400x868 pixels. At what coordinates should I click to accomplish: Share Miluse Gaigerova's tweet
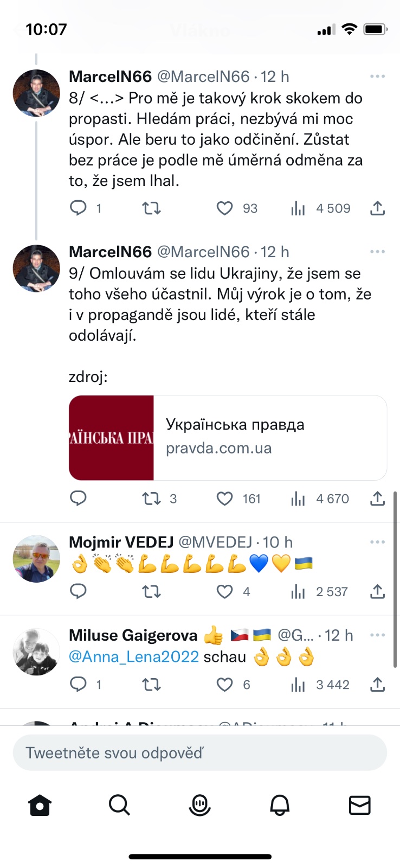377,685
